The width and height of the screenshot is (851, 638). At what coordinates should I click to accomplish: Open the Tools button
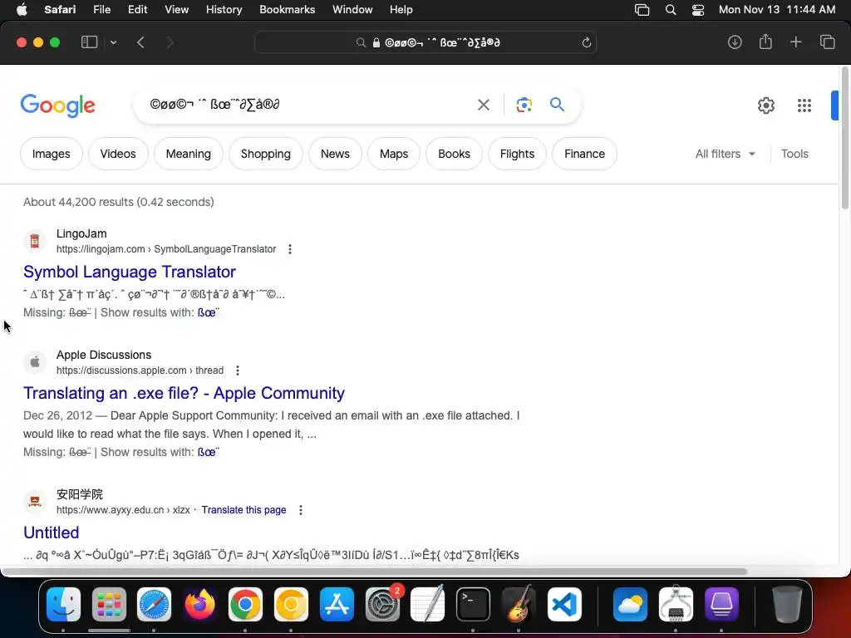794,154
